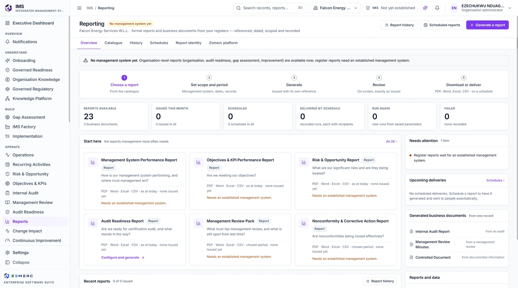Image resolution: width=518 pixels, height=288 pixels.
Task: Click Controlled Document row
Action: click(457, 258)
